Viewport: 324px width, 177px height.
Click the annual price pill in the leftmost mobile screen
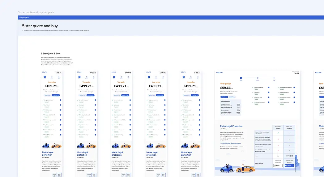(x=56, y=95)
